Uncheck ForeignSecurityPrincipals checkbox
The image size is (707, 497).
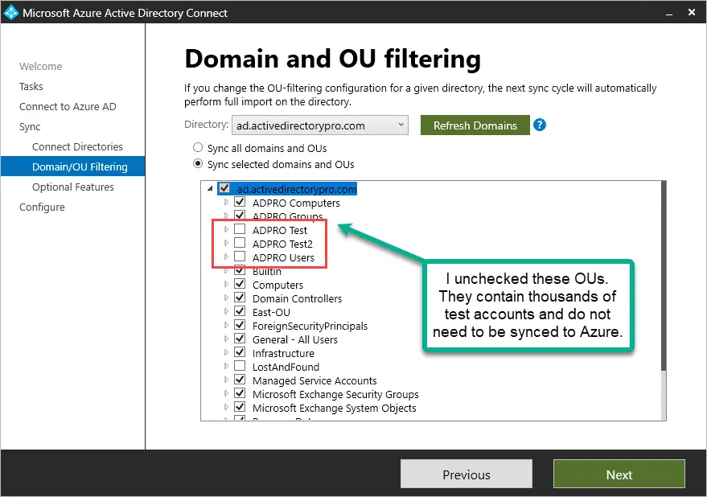point(240,325)
